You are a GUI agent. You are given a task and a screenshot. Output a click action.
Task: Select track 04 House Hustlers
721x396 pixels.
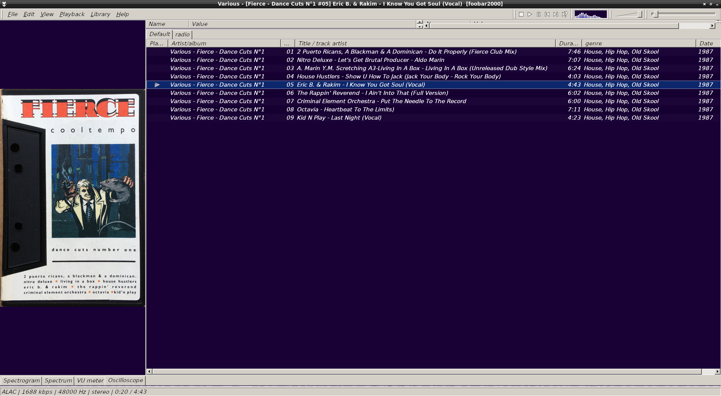(433, 76)
